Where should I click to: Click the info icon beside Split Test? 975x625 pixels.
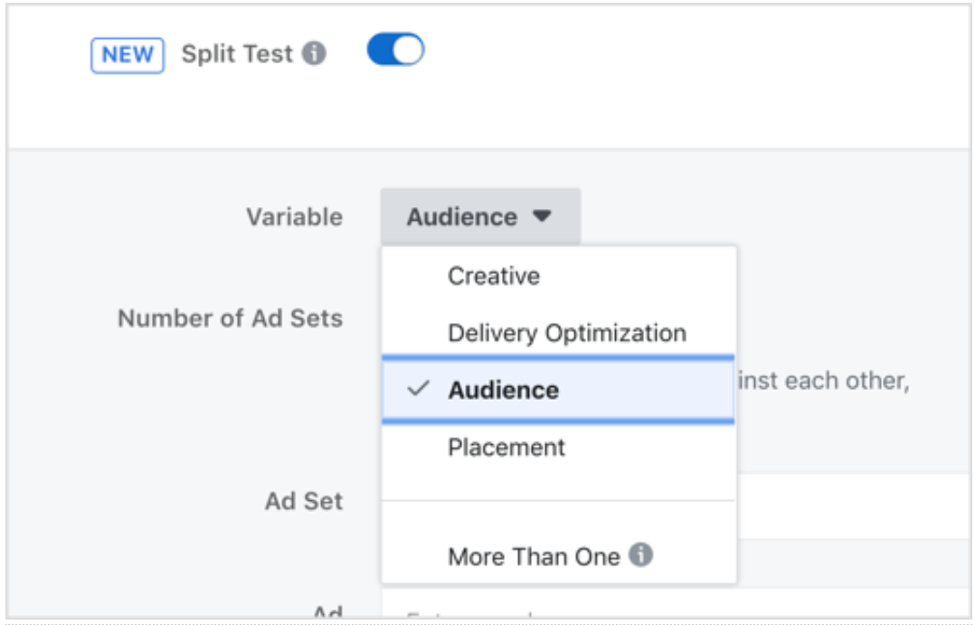[314, 54]
